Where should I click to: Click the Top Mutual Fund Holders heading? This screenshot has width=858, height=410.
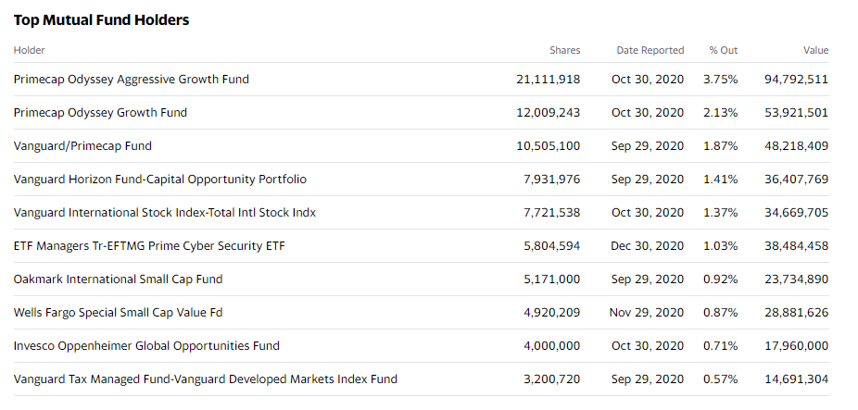click(x=101, y=20)
